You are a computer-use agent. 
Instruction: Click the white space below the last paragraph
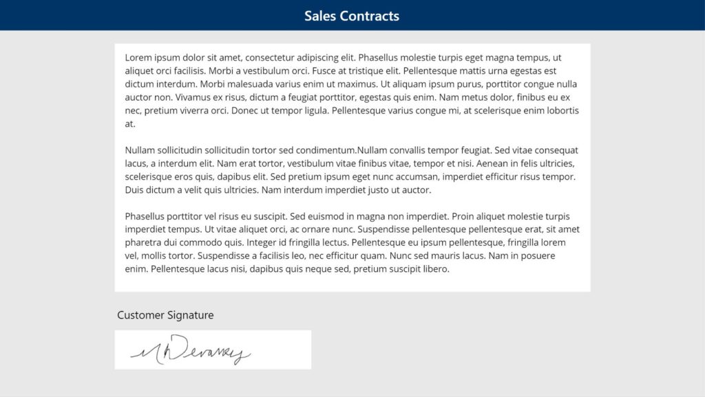pyautogui.click(x=352, y=283)
